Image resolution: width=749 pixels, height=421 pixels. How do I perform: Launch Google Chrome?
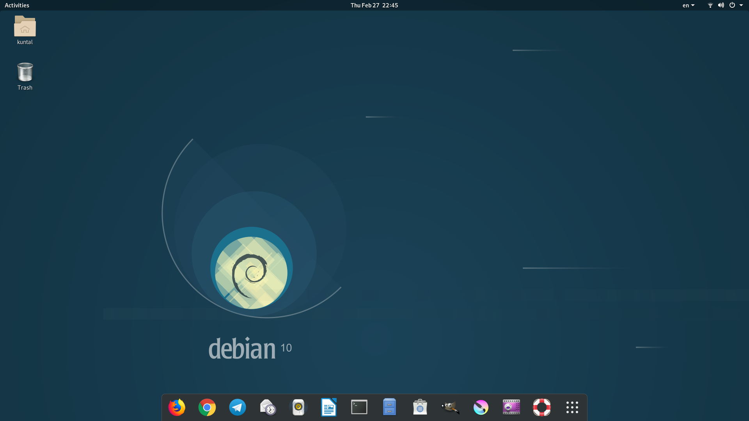[207, 407]
